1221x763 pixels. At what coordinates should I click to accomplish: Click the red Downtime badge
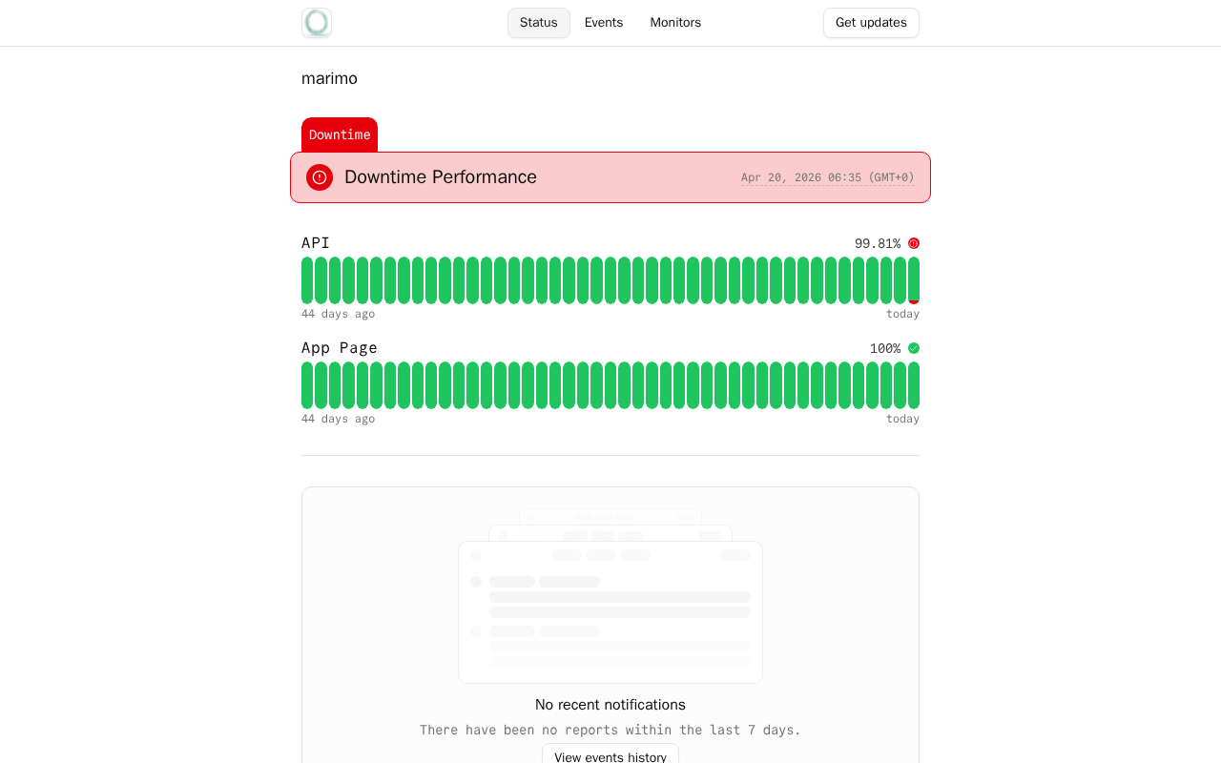pyautogui.click(x=340, y=134)
